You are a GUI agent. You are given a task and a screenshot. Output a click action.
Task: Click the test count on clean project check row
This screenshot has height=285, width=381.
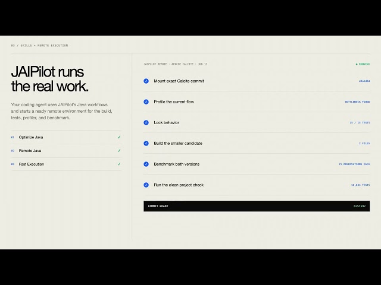point(360,185)
